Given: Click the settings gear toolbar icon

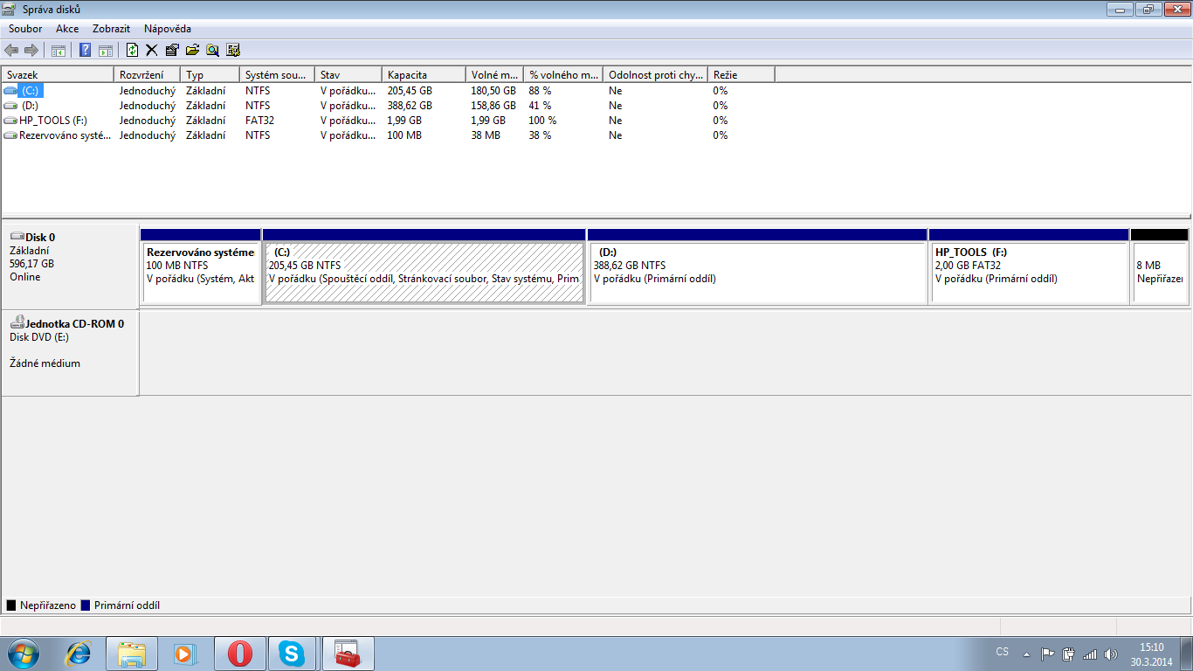Looking at the screenshot, I should pos(232,50).
